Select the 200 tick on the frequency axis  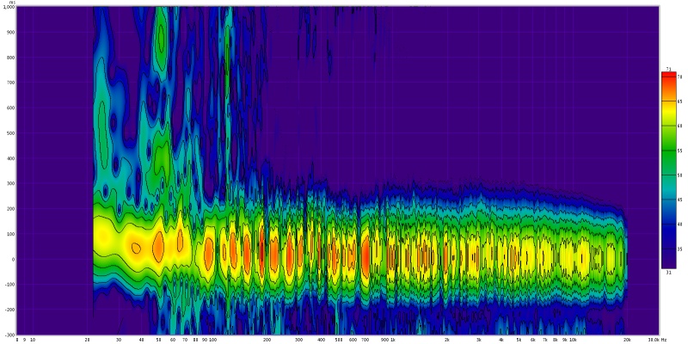point(267,340)
